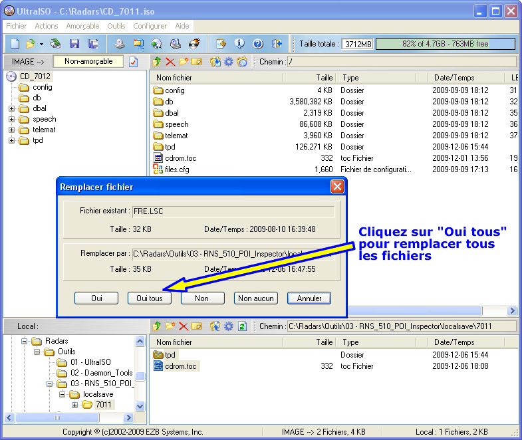Viewport: 522px width, 440px height.
Task: Click image properties checkmark icon beside Non-amorçable
Action: 133,62
